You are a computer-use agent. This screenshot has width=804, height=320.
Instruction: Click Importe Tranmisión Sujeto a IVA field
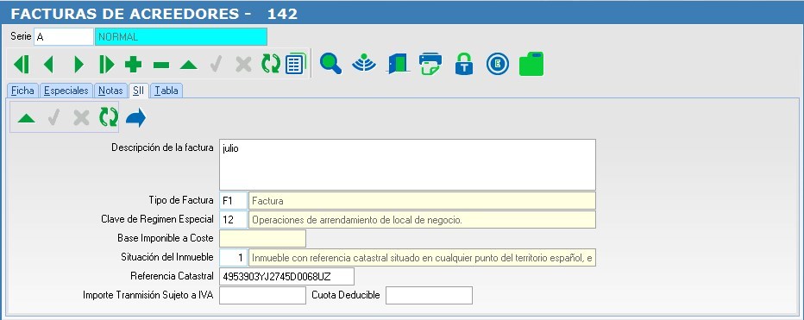tap(262, 295)
